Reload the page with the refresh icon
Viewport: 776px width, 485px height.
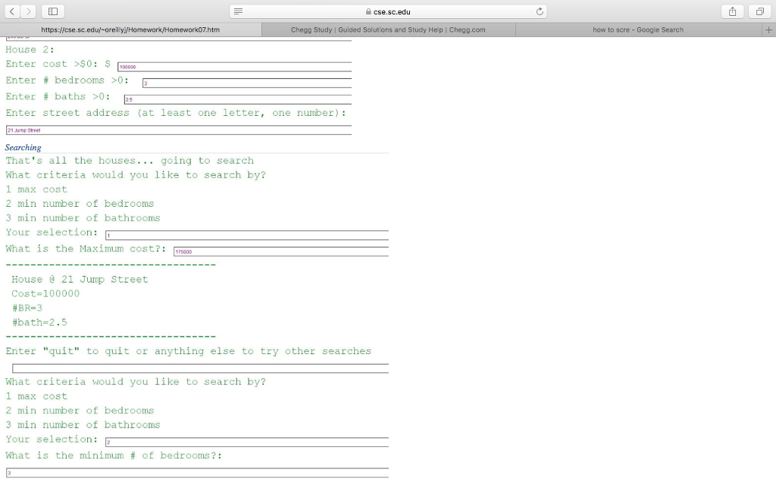[x=540, y=11]
